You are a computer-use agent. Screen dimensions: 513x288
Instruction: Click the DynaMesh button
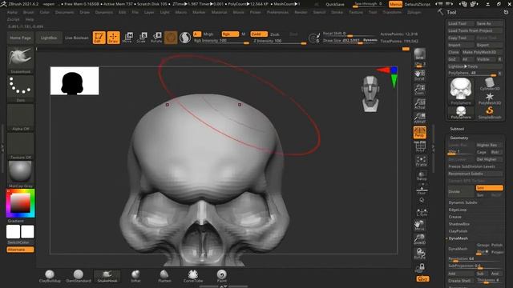coord(461,249)
